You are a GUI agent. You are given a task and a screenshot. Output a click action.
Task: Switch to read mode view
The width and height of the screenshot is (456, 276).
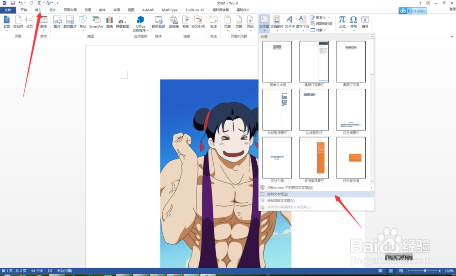coord(380,271)
